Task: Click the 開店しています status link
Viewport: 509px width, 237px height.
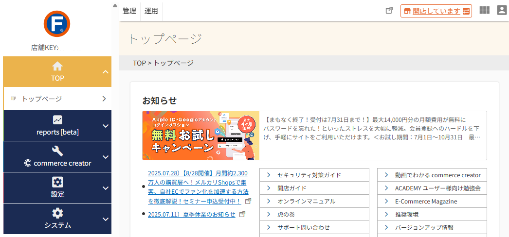Action: (x=436, y=11)
